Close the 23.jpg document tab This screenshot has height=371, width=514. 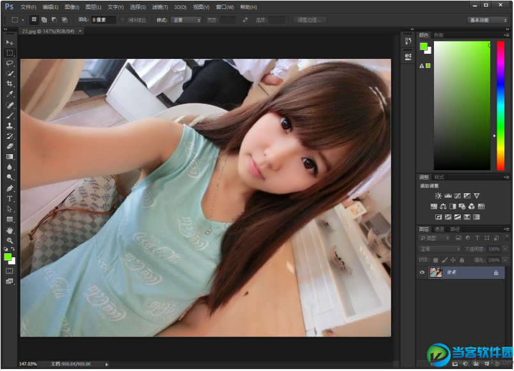[80, 31]
